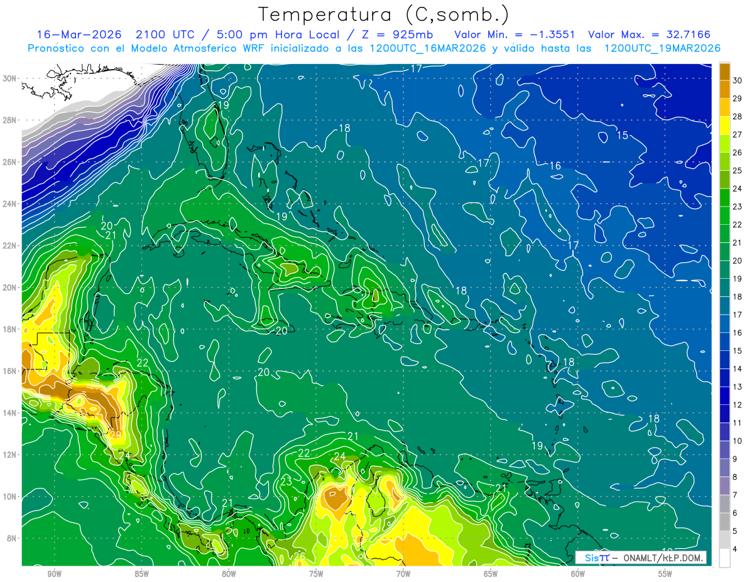Screen dimensions: 754x582
Task: Click the colorbar value label 30
Action: pos(738,80)
